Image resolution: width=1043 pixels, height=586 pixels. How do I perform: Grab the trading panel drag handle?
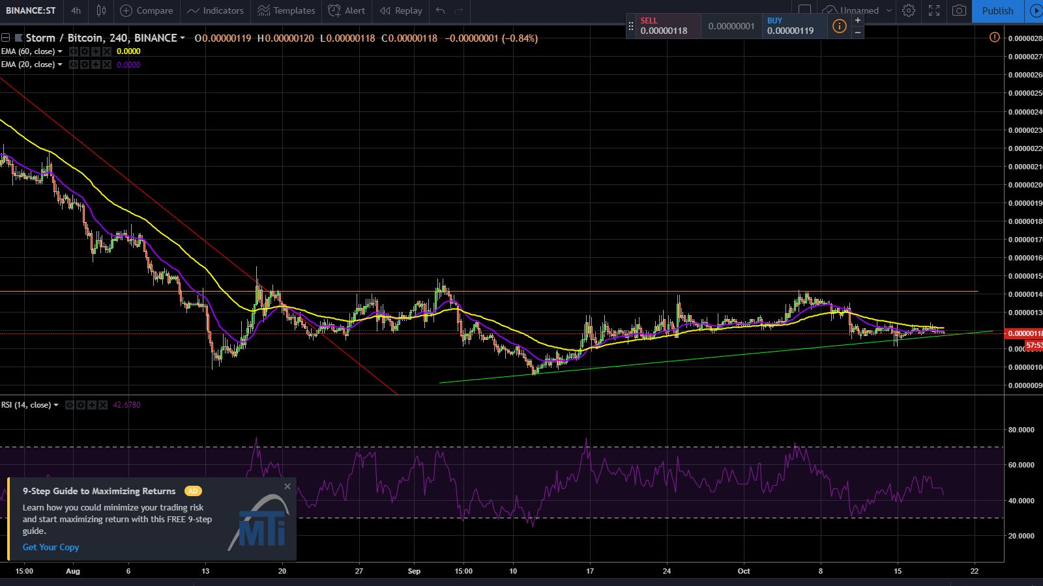coord(630,26)
